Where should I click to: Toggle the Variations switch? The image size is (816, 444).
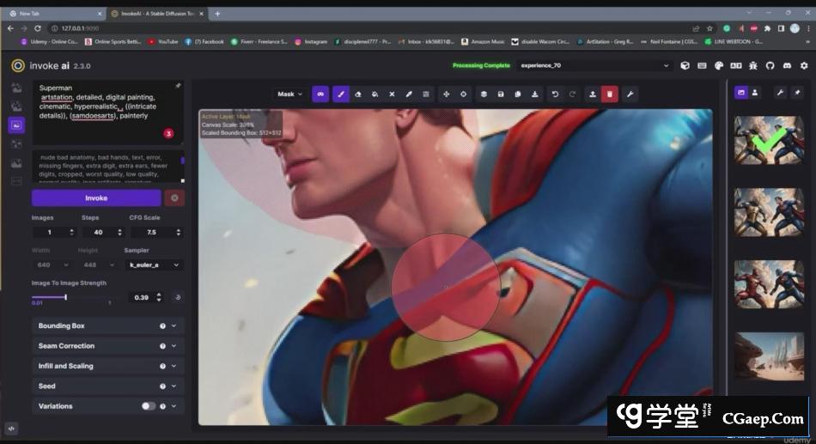[x=149, y=406]
